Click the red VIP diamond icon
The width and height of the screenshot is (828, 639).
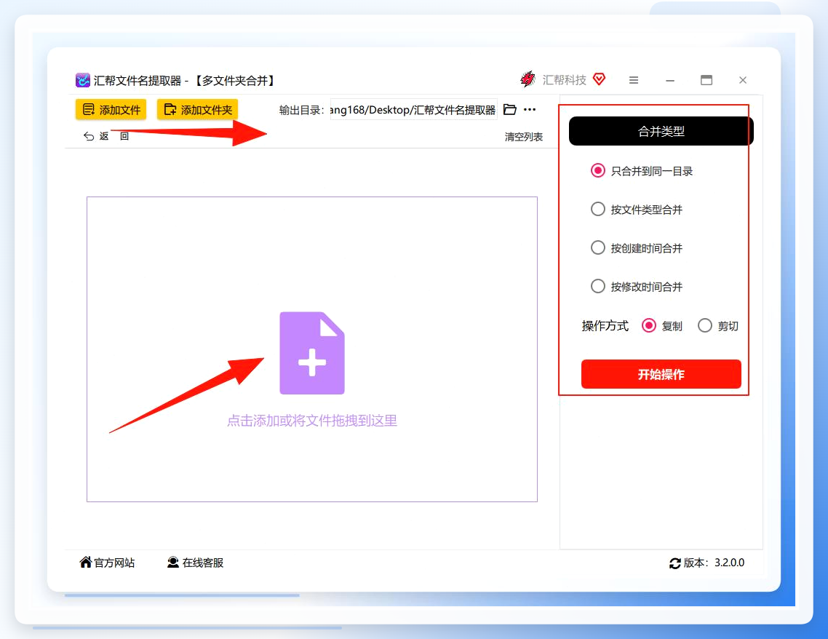[x=599, y=79]
